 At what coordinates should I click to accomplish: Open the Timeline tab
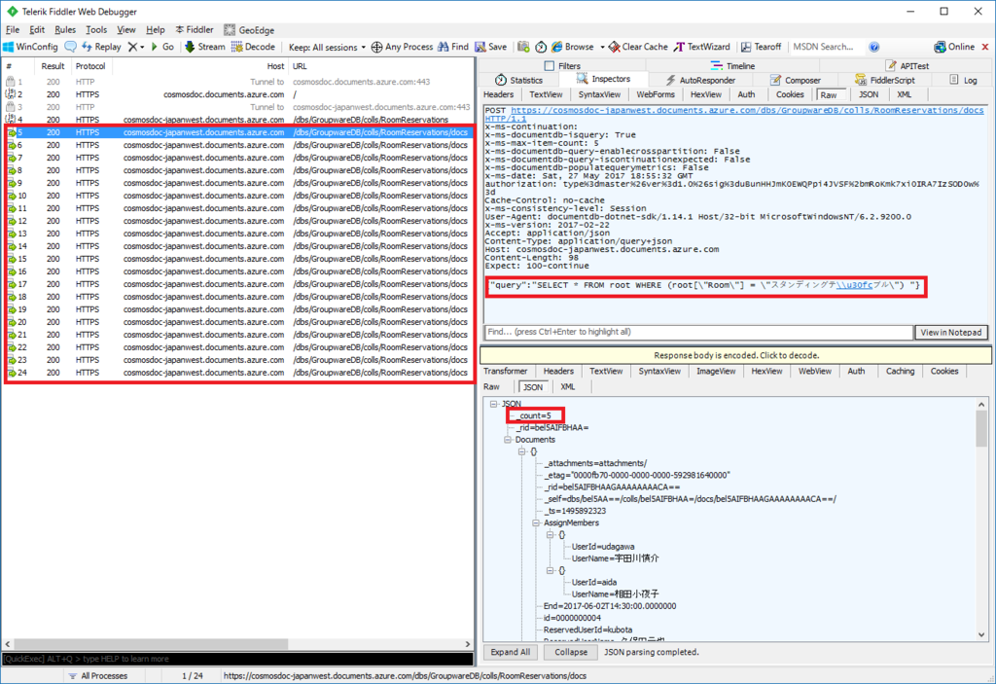click(733, 65)
